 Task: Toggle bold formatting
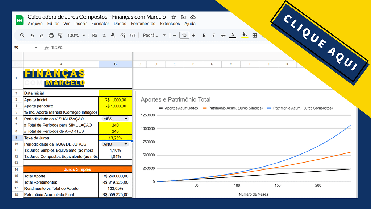204,36
